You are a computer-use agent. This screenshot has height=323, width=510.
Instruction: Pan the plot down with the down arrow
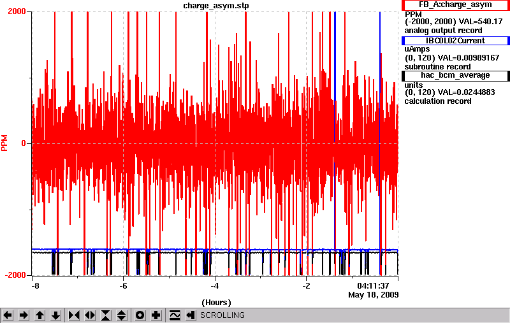[56, 315]
